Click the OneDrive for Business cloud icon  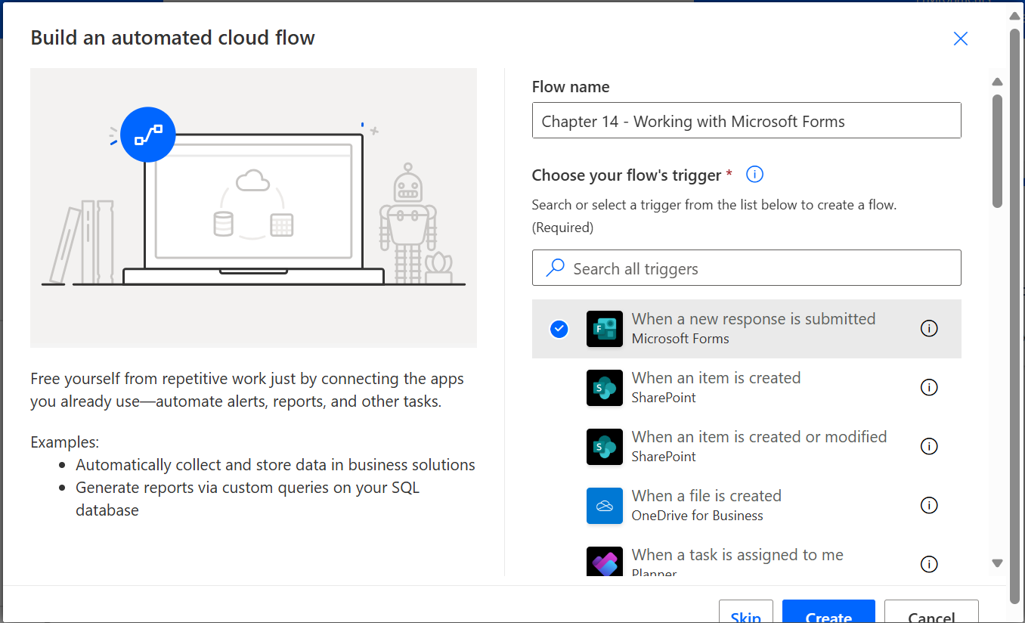[604, 505]
